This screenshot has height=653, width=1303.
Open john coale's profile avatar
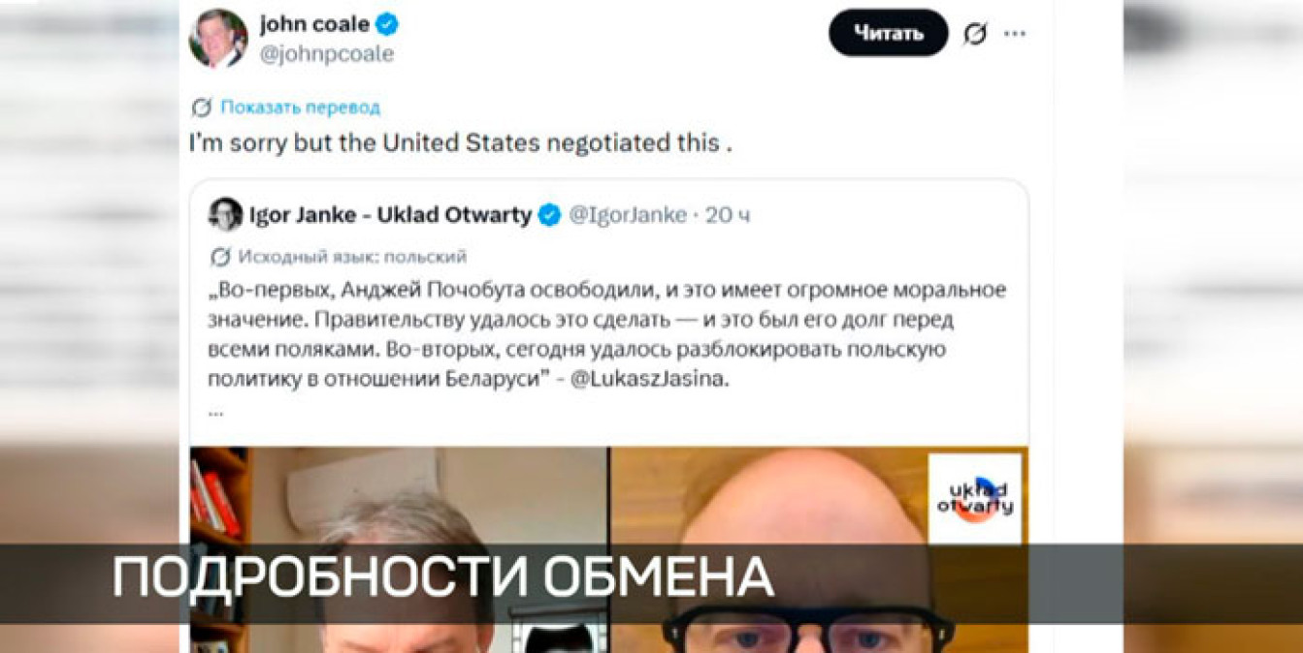tap(217, 39)
